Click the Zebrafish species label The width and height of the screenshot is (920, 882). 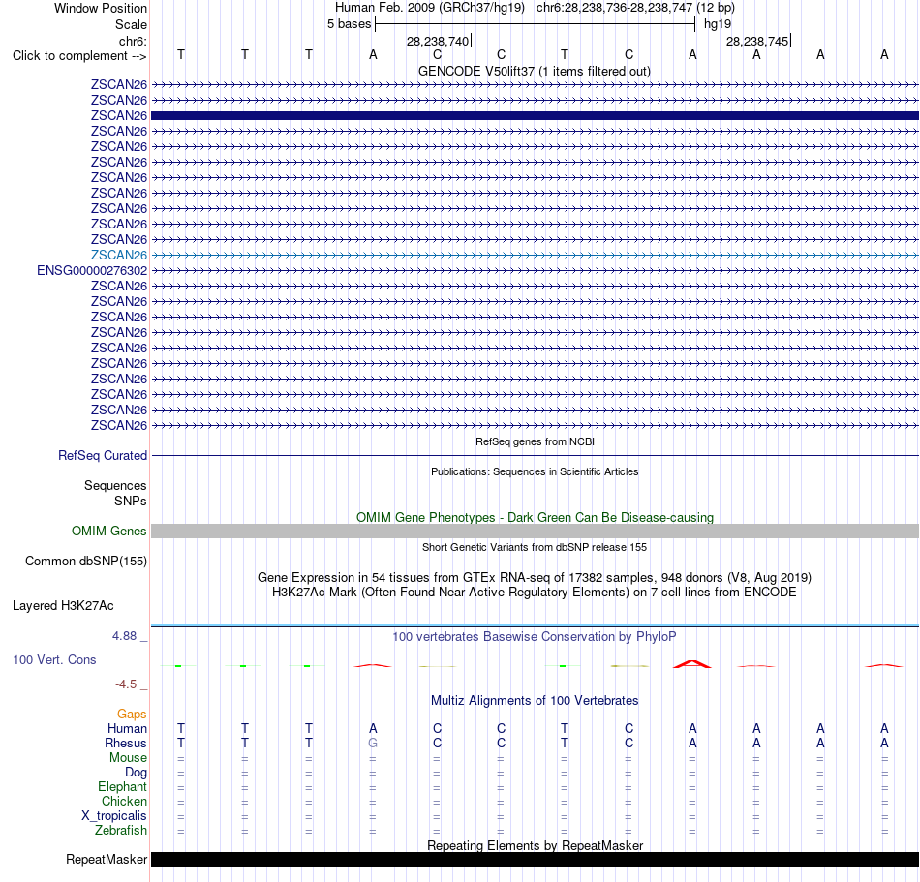click(121, 831)
